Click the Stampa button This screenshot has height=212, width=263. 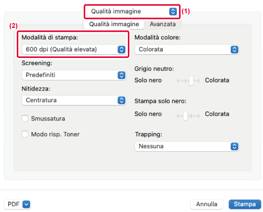click(x=245, y=204)
